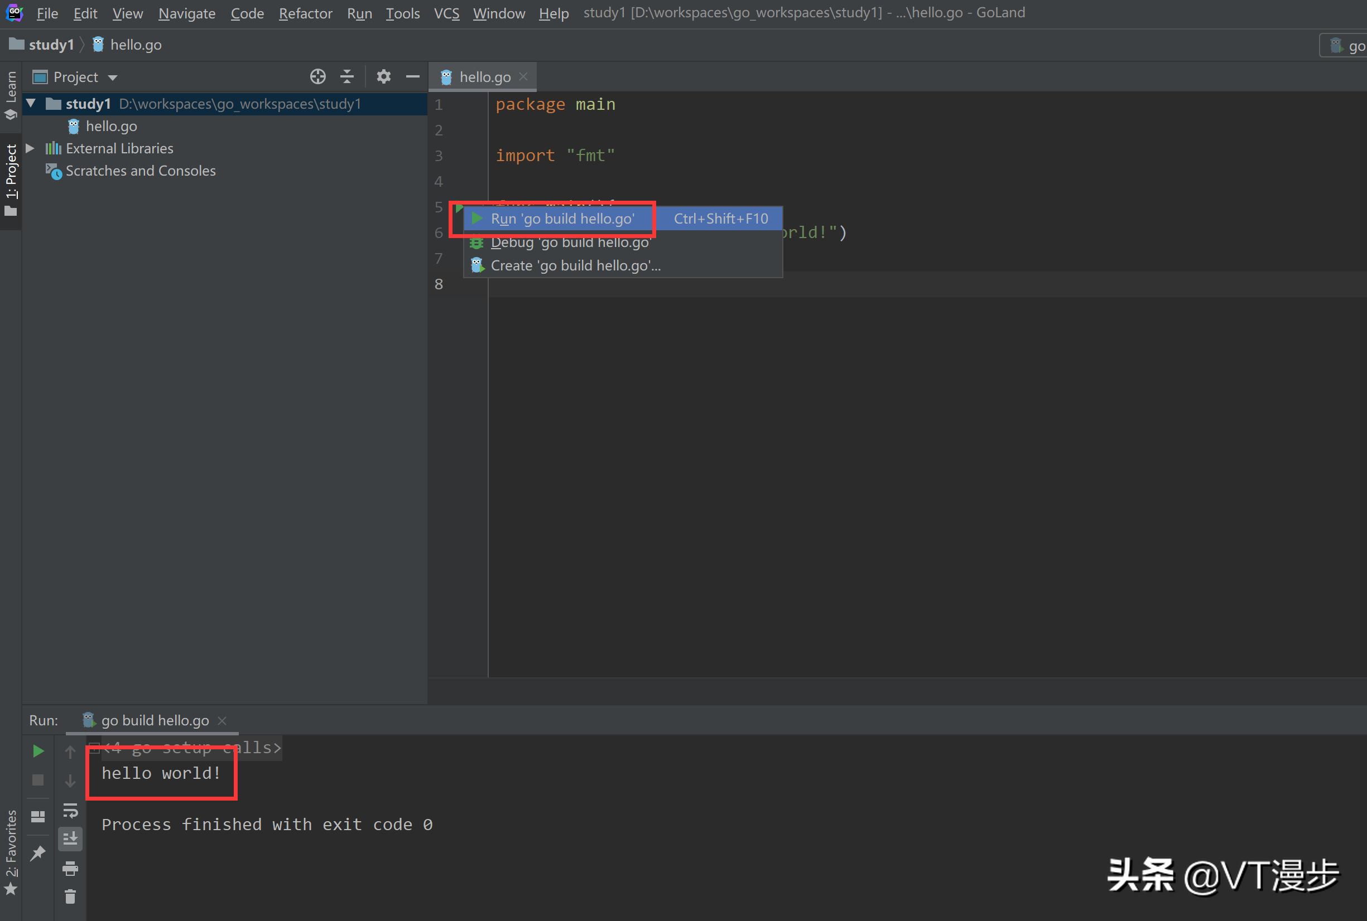Image resolution: width=1367 pixels, height=921 pixels.
Task: Toggle scroll to end of console
Action: 70,838
